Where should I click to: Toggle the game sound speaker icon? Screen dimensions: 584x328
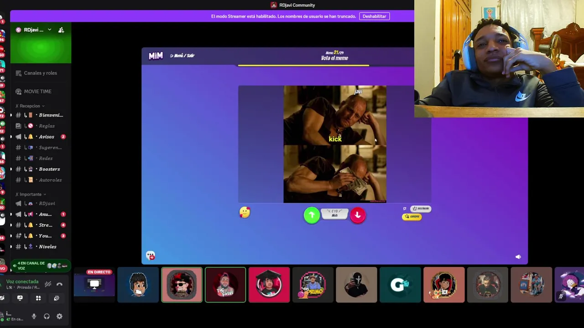pos(518,257)
